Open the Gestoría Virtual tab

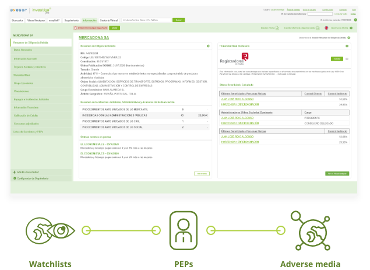(x=109, y=20)
